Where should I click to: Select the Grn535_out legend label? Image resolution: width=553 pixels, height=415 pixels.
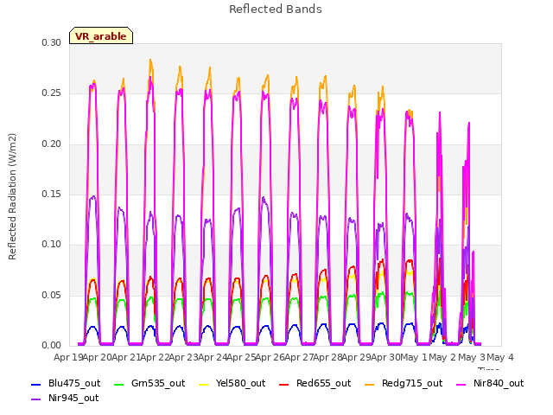tap(158, 383)
